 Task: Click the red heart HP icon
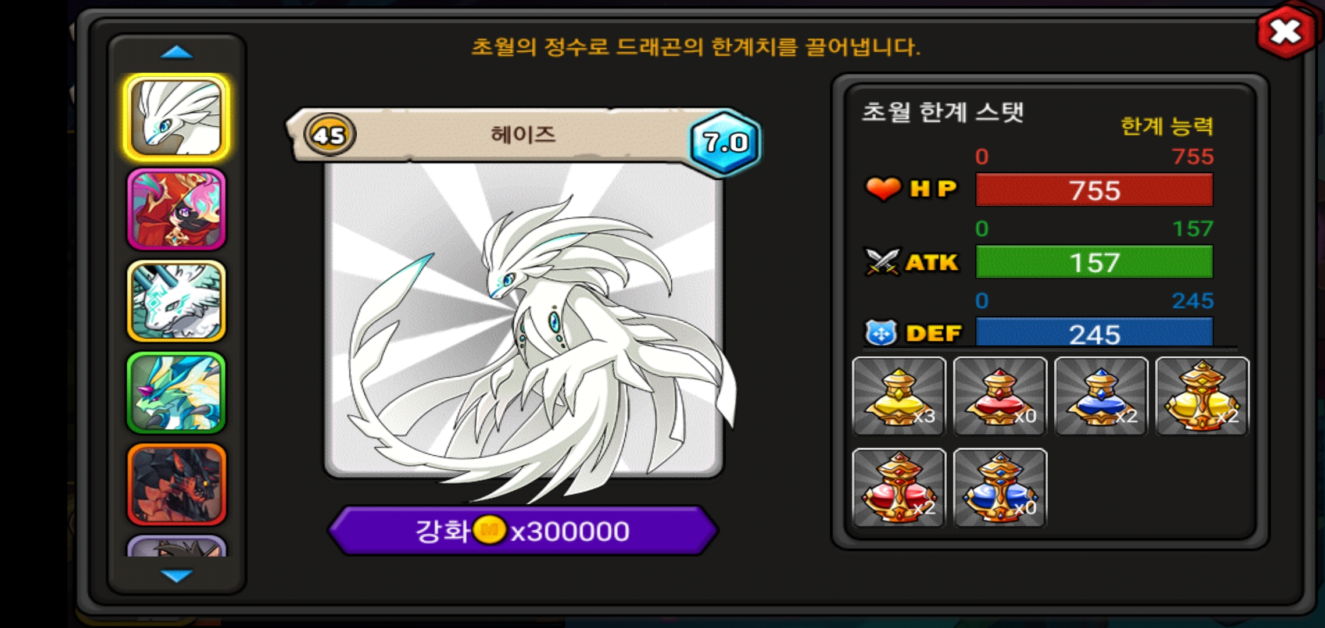point(883,189)
